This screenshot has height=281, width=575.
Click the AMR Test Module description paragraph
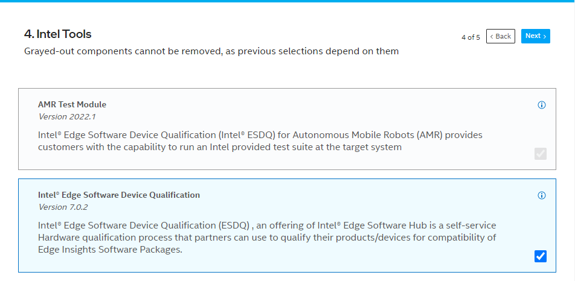(x=260, y=141)
